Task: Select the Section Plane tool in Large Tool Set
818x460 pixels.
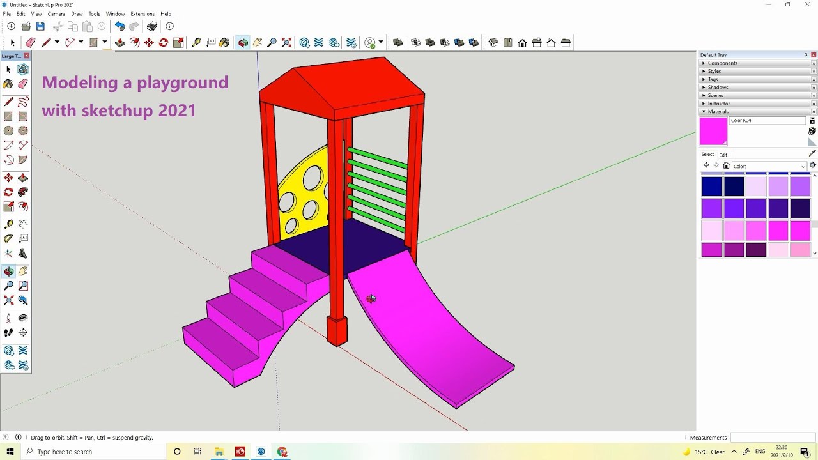Action: [23, 332]
